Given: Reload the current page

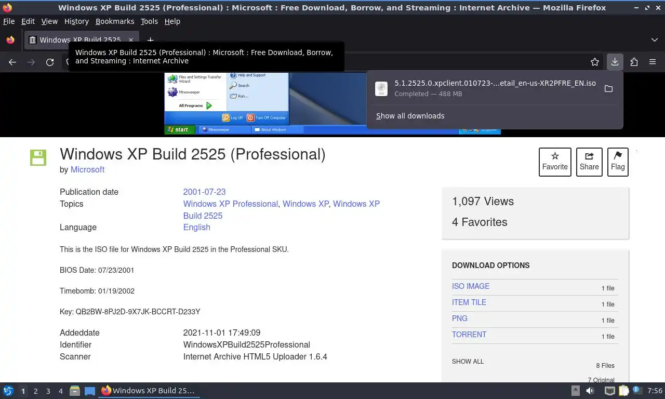Looking at the screenshot, I should coord(50,62).
